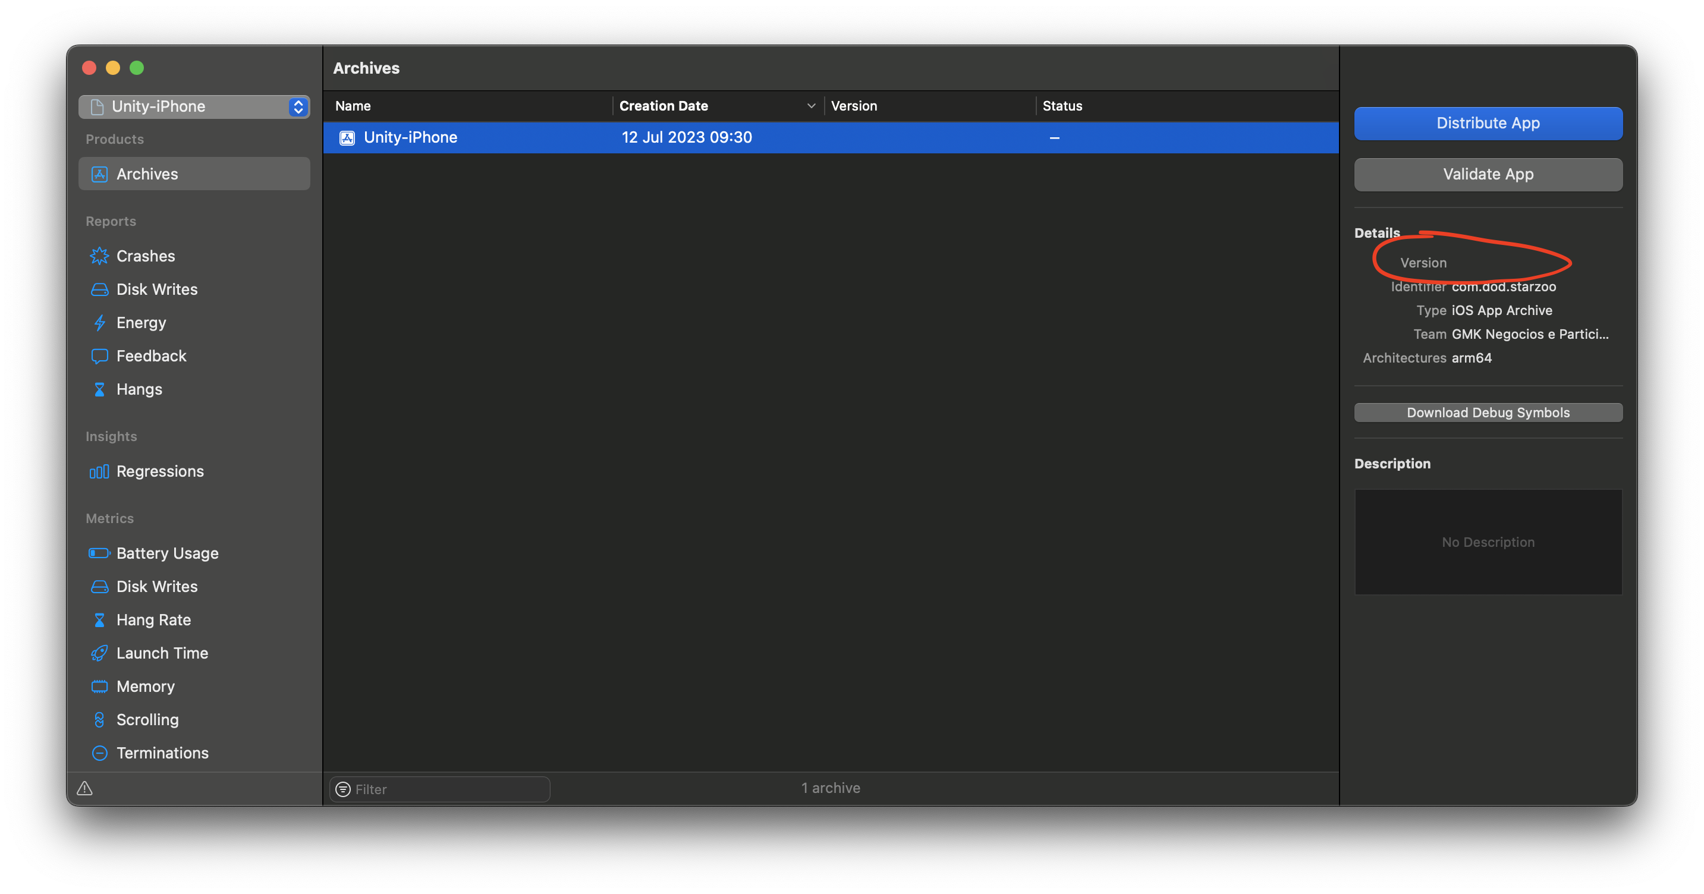The height and width of the screenshot is (894, 1704).
Task: Click into the Filter input field
Action: 440,789
